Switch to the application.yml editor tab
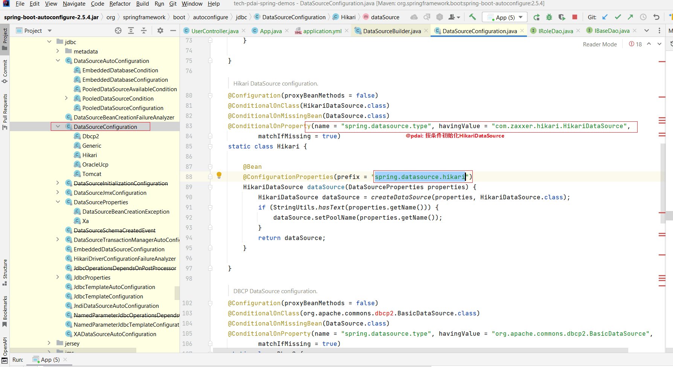Screen dimensions: 673x367 [322, 31]
